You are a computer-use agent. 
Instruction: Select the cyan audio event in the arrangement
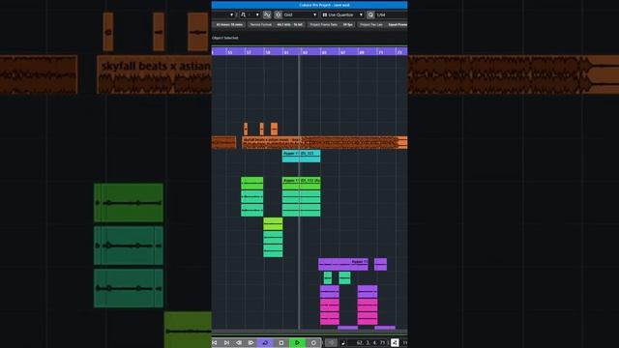point(301,156)
